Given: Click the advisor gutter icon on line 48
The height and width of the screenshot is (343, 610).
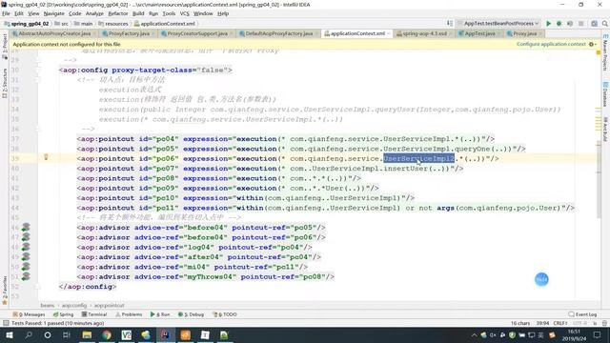Looking at the screenshot, I should (26, 247).
